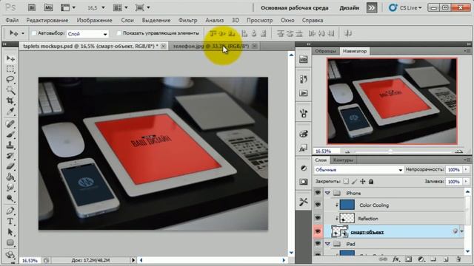This screenshot has height=266, width=474.
Task: Select the Paint Bucket tool
Action: pyautogui.click(x=10, y=177)
